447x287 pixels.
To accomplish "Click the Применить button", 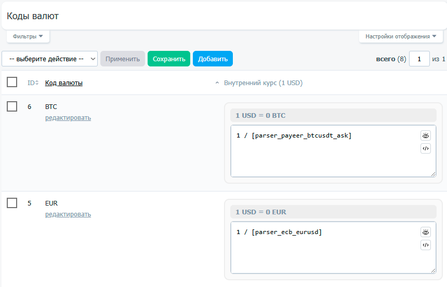I will pyautogui.click(x=123, y=59).
